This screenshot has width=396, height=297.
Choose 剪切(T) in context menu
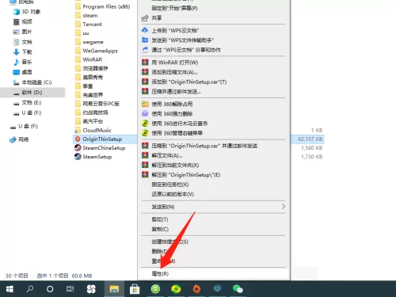(x=160, y=219)
